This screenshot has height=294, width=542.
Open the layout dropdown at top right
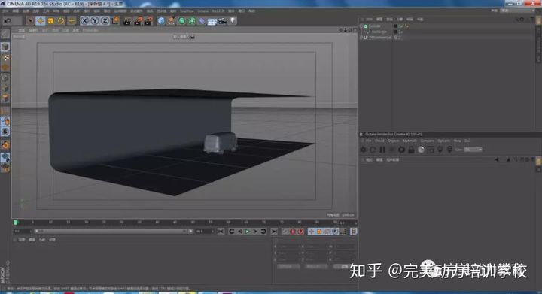click(516, 11)
